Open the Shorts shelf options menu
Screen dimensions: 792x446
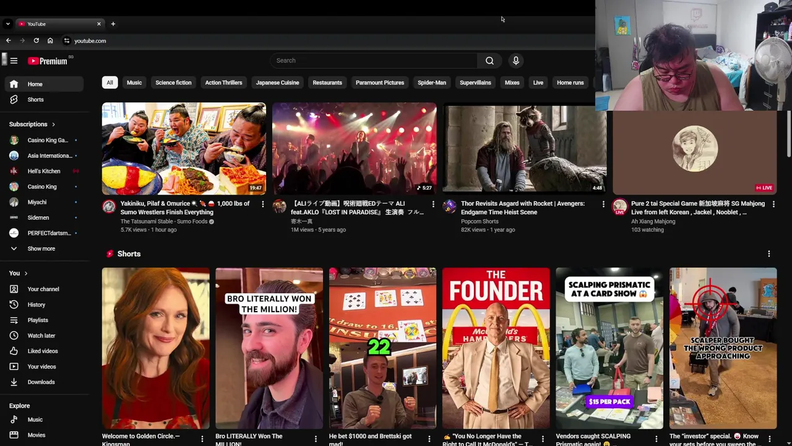tap(768, 254)
